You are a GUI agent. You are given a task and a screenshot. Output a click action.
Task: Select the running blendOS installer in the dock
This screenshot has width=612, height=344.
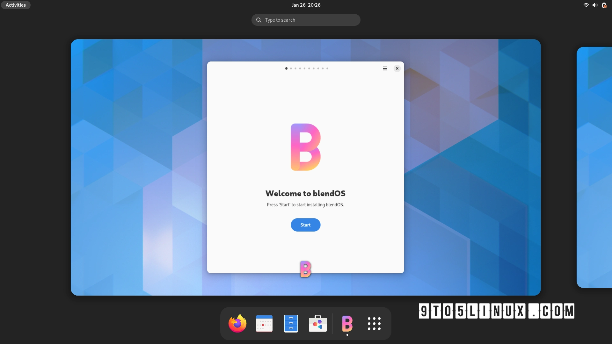[347, 324]
